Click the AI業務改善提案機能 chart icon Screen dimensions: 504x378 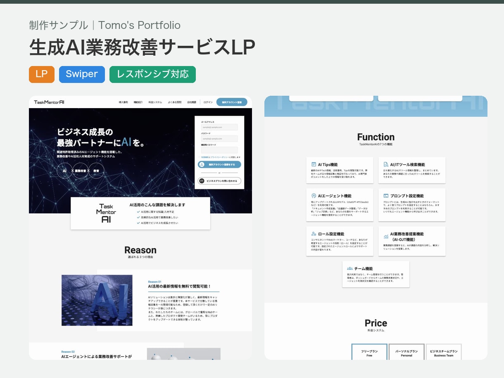[x=386, y=236]
